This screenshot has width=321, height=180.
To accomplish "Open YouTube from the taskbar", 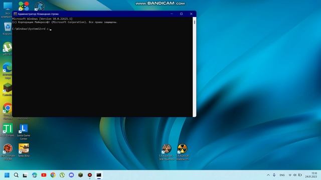I will pos(44,175).
